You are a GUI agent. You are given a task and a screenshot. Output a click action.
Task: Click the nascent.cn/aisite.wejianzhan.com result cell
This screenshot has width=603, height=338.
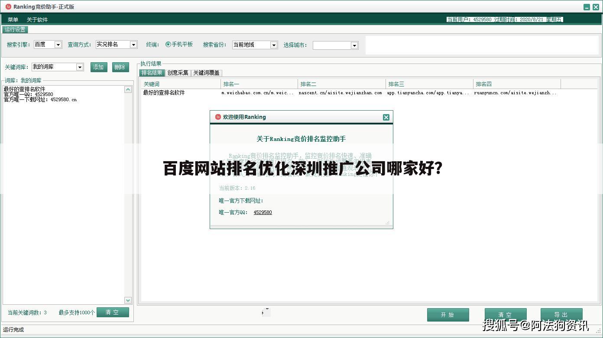click(x=340, y=92)
